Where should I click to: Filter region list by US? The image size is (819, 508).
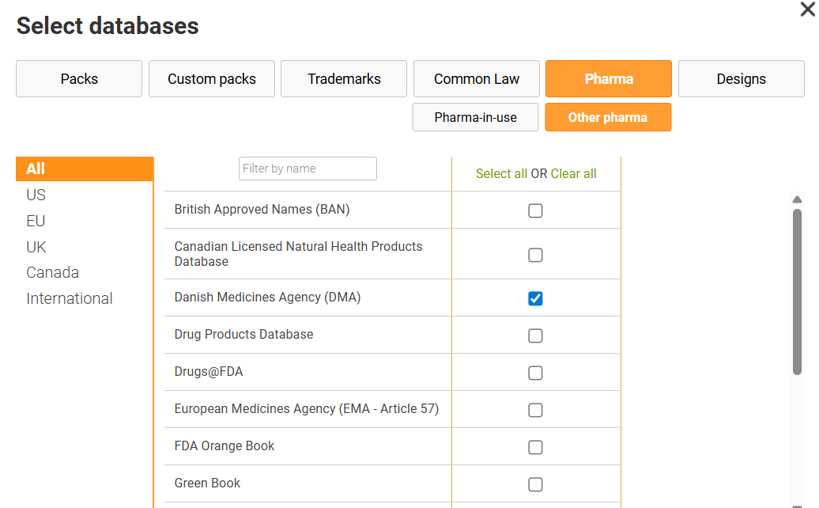pyautogui.click(x=36, y=195)
